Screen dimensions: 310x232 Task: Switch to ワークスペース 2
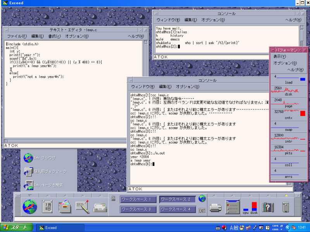pyautogui.click(x=177, y=199)
